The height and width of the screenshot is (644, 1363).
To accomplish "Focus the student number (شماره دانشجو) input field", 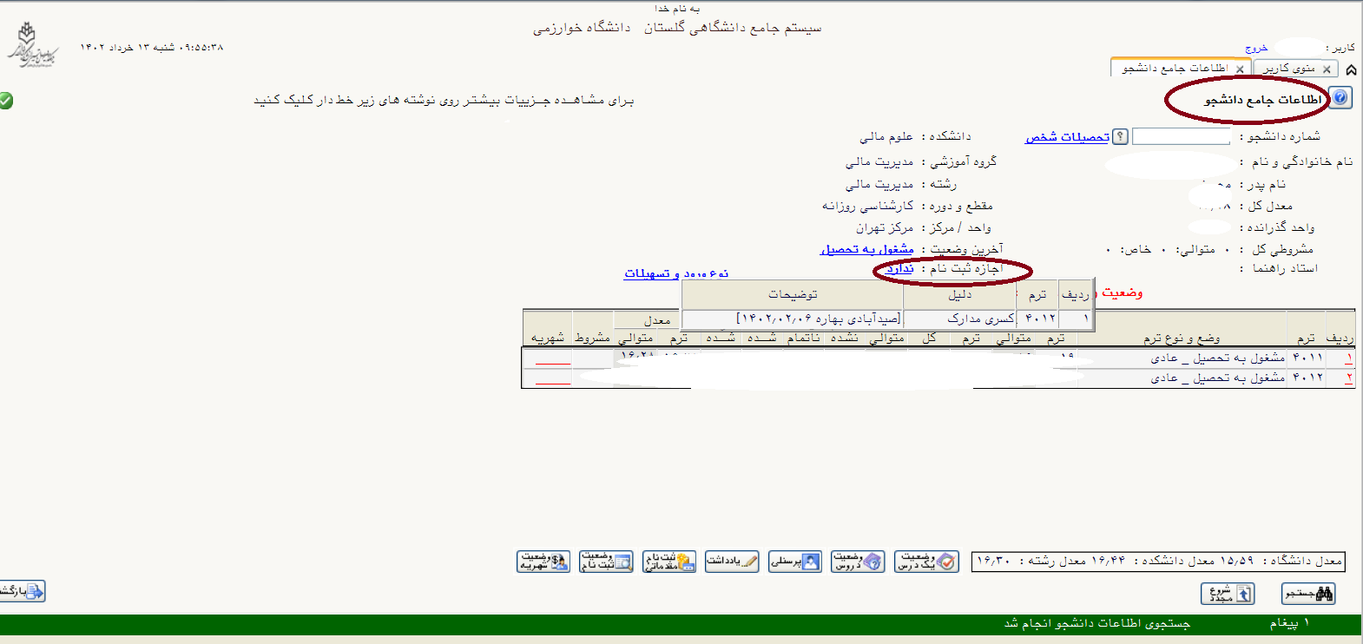I will [1181, 136].
